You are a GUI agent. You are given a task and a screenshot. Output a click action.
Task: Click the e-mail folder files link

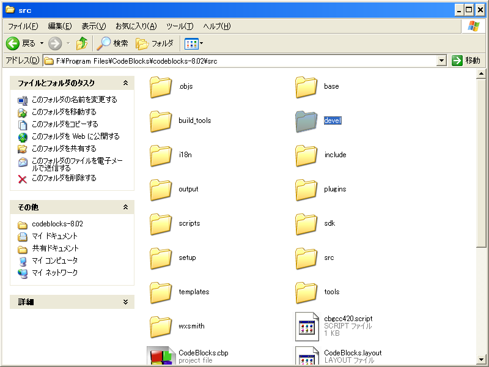click(x=77, y=165)
